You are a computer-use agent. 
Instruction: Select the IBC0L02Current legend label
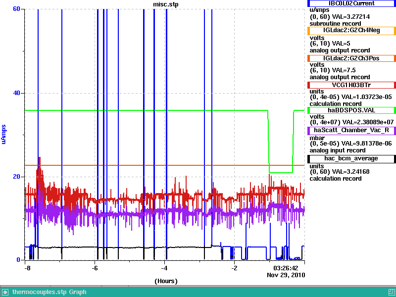coord(351,3)
